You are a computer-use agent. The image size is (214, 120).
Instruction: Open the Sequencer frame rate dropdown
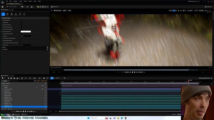tap(58, 78)
